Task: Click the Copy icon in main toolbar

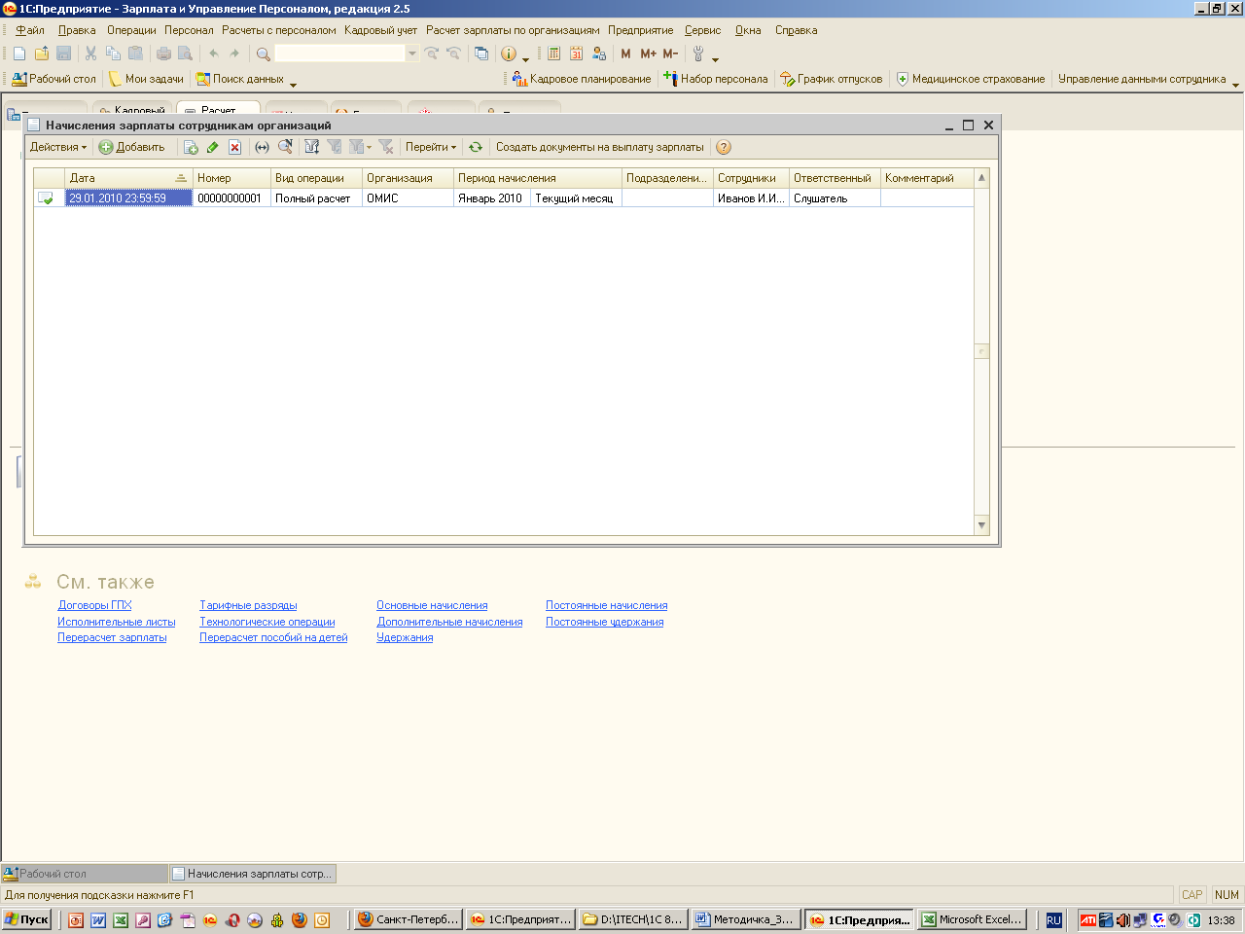Action: [x=113, y=54]
